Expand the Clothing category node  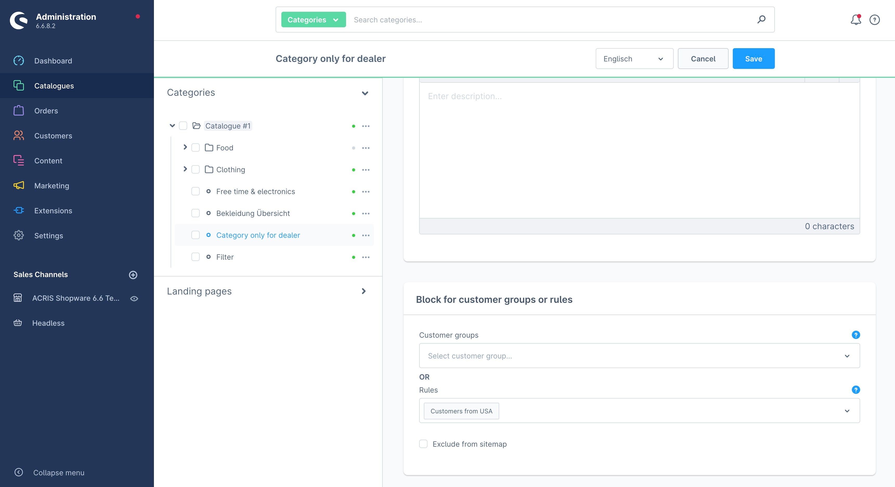click(185, 169)
